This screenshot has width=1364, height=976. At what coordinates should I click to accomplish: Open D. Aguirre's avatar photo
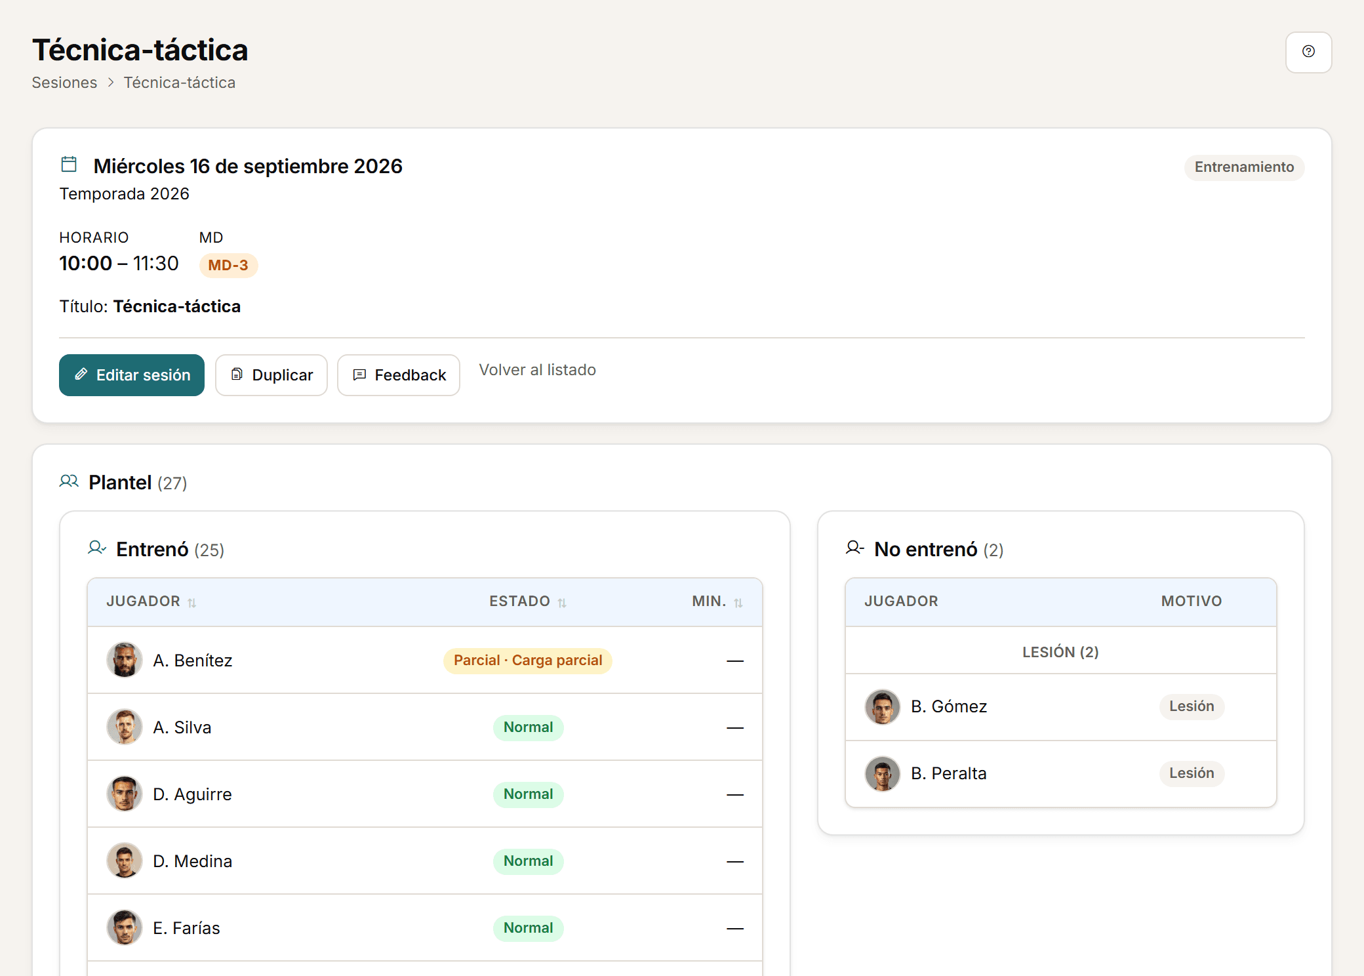pyautogui.click(x=125, y=794)
